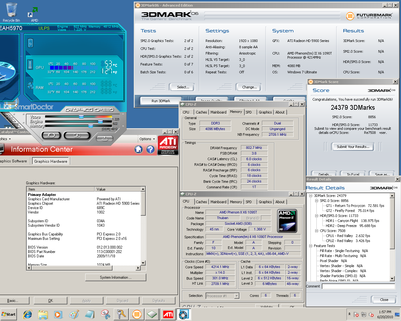Collapse the CPU Score 7508 node
Image resolution: width=401 pixels, height=321 pixels.
pos(317,231)
